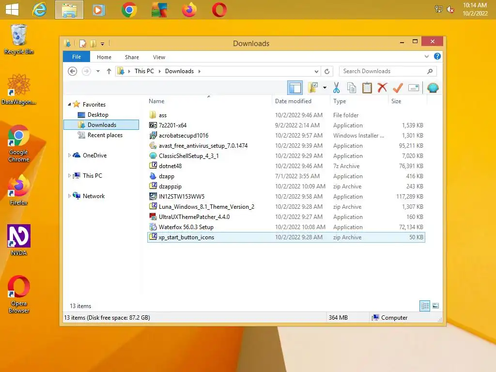Select Downloads in the navigation pane
496x372 pixels.
click(101, 124)
